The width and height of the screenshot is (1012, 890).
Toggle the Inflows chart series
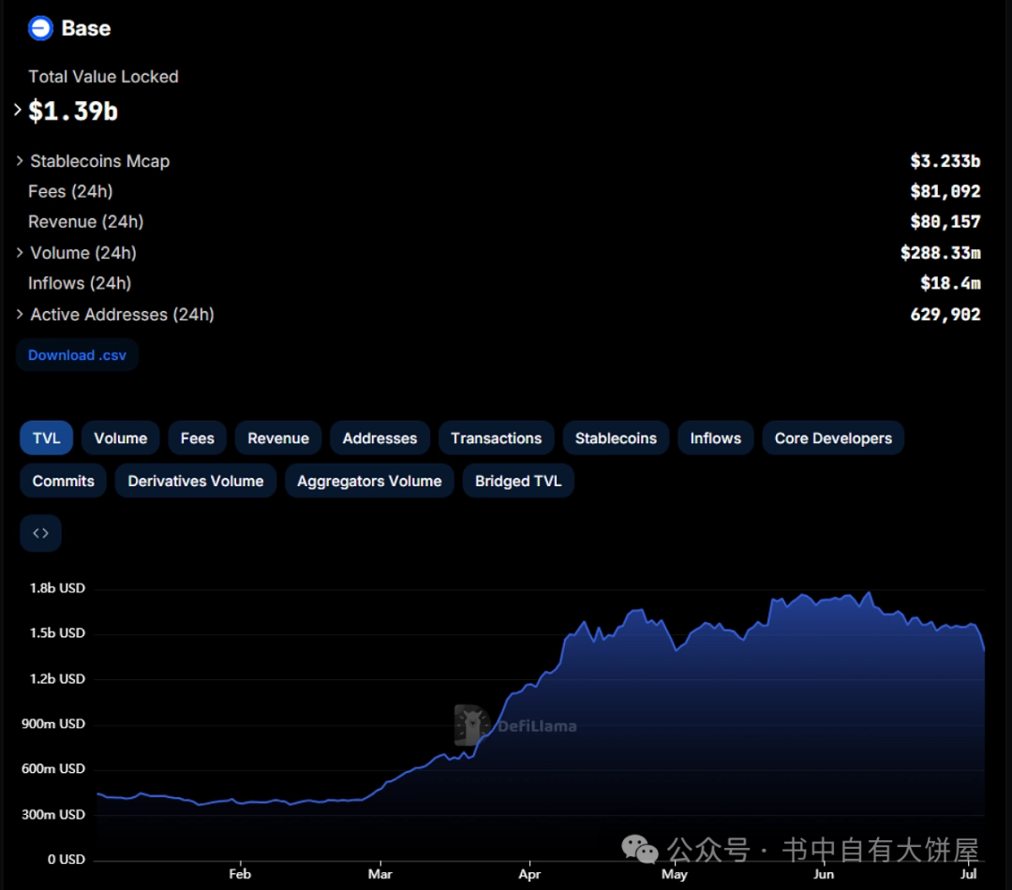(x=716, y=438)
